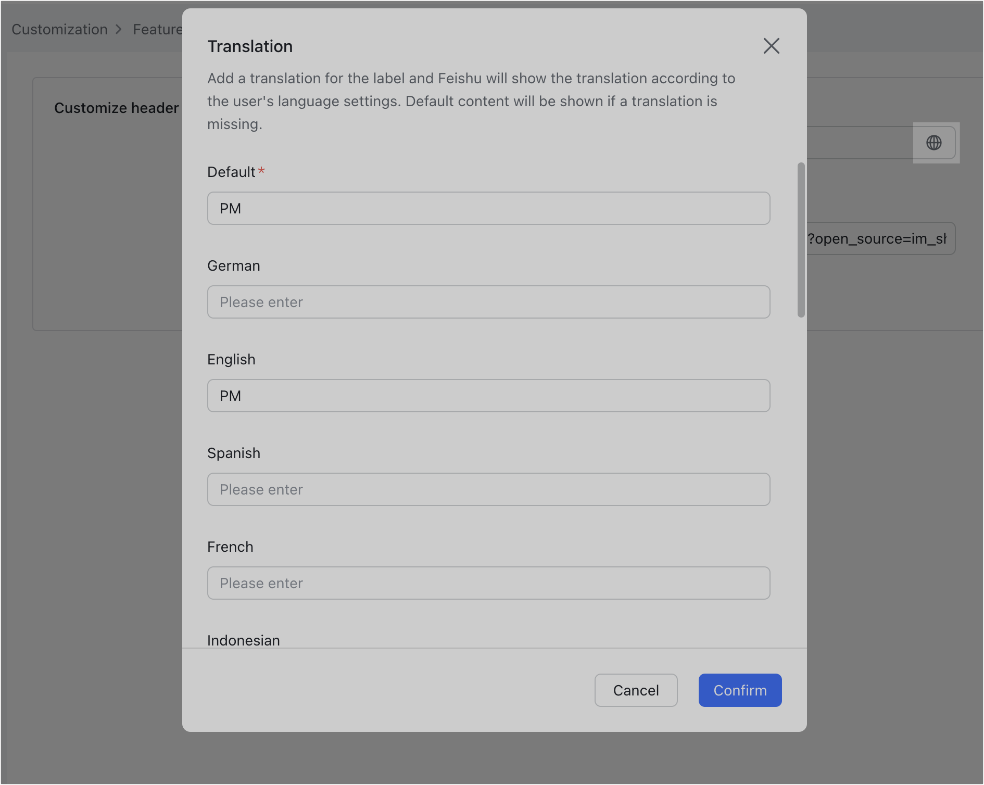Close the Translation dialog
Image resolution: width=984 pixels, height=785 pixels.
coord(771,46)
